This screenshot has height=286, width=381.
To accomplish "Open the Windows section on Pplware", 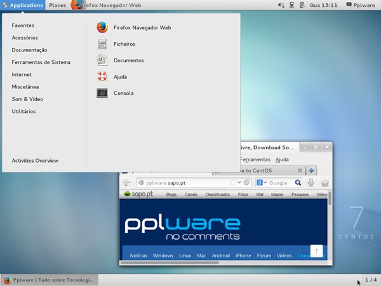I will click(x=163, y=255).
